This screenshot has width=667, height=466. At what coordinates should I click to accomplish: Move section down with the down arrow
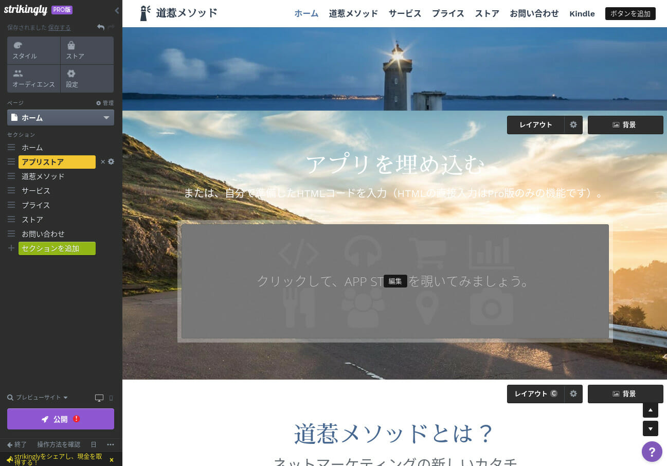pos(651,428)
